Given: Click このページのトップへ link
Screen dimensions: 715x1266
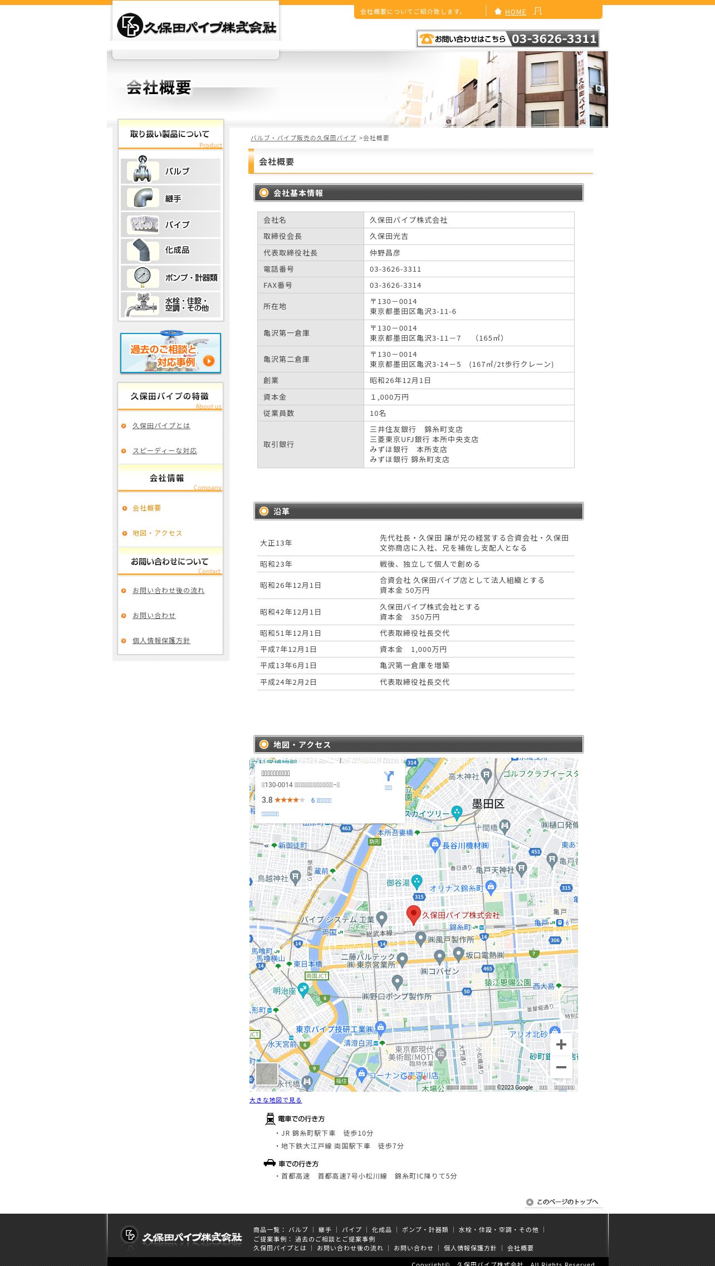Looking at the screenshot, I should pos(567,1201).
